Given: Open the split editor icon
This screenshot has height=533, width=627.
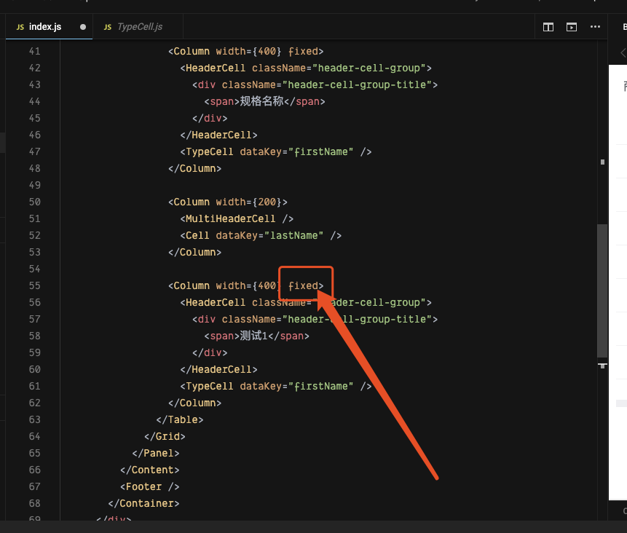Looking at the screenshot, I should click(x=548, y=26).
